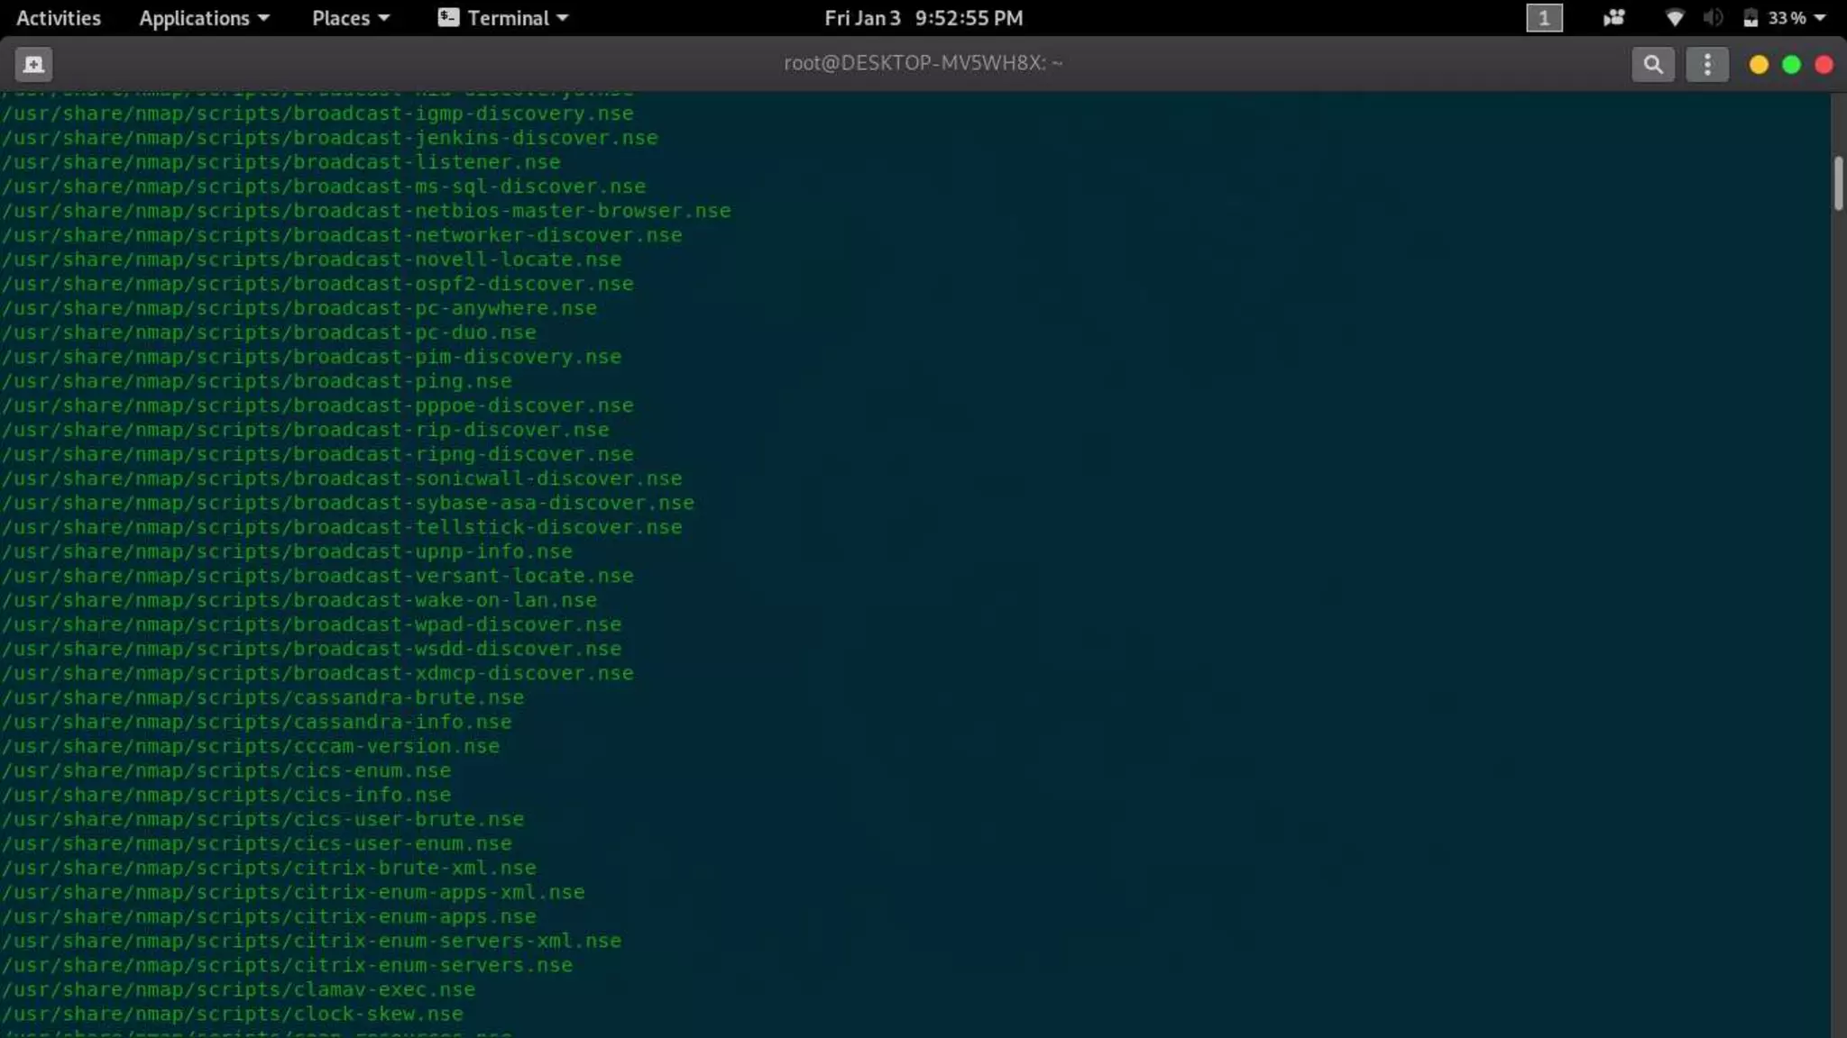The image size is (1847, 1038).
Task: Click the terminal's vertical scrollbar thumb
Action: [1837, 183]
